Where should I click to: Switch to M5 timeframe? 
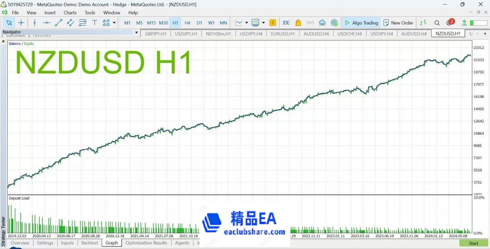(x=139, y=23)
